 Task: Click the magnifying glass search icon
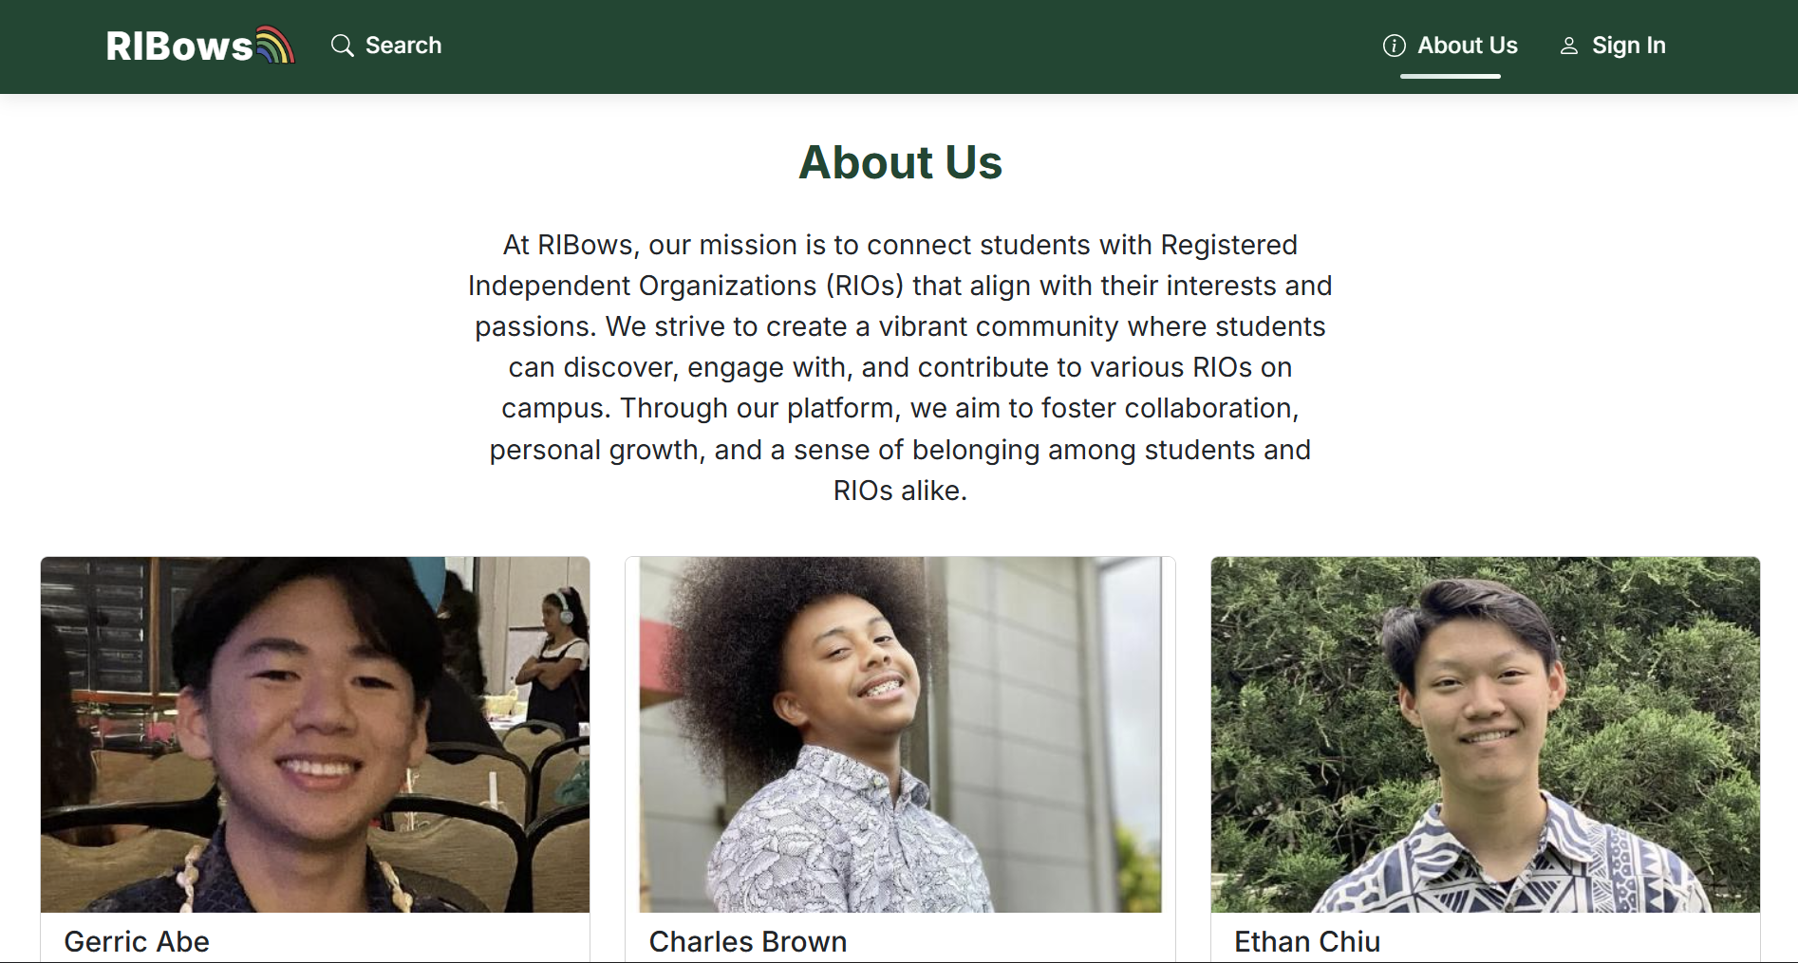point(342,46)
